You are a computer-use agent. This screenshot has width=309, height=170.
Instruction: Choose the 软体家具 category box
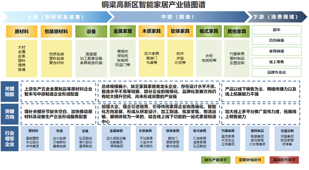180,31
